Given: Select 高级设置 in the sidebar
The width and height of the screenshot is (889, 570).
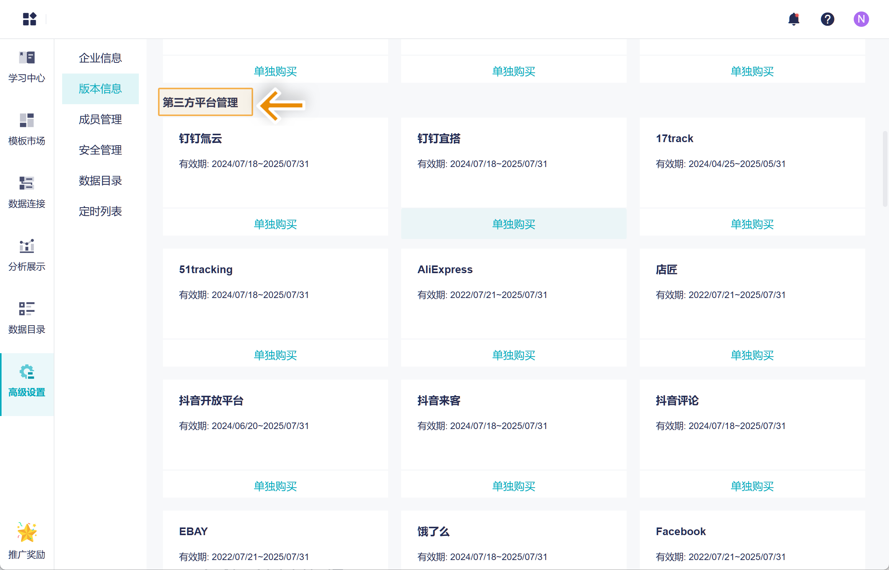Looking at the screenshot, I should point(27,381).
